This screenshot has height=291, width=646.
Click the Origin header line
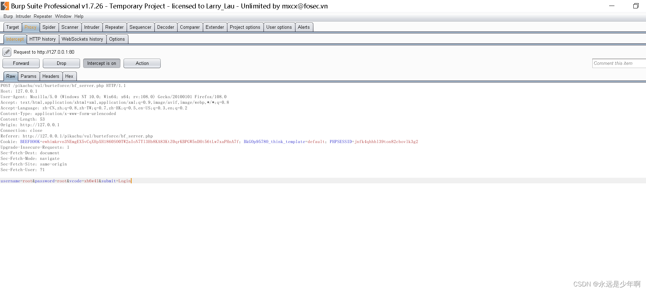[30, 125]
